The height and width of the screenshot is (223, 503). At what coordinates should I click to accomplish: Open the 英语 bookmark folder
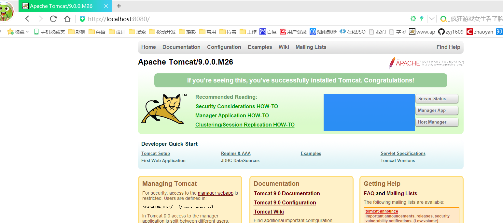[x=97, y=32]
